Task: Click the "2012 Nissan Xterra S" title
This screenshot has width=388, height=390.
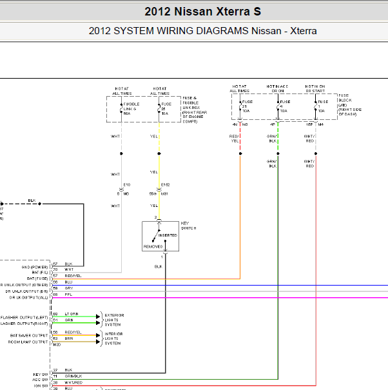Action: 203,12
